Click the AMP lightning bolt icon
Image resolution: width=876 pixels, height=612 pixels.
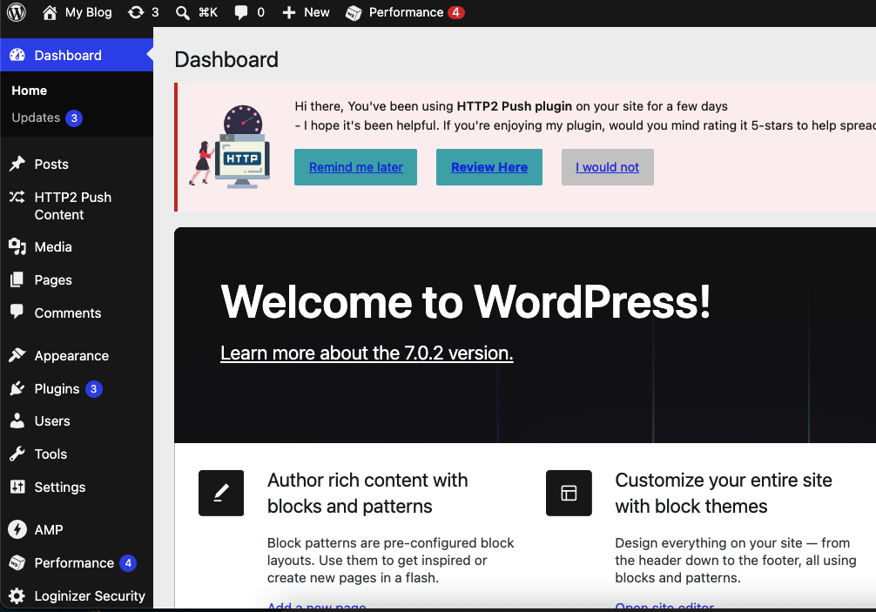point(17,528)
